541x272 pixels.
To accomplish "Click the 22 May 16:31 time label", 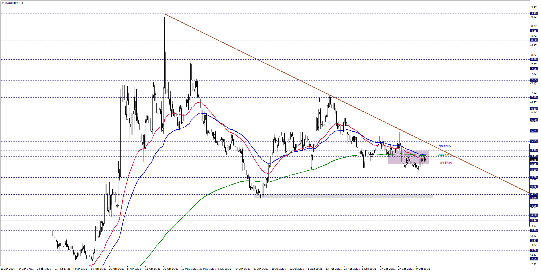I will point(207,269).
